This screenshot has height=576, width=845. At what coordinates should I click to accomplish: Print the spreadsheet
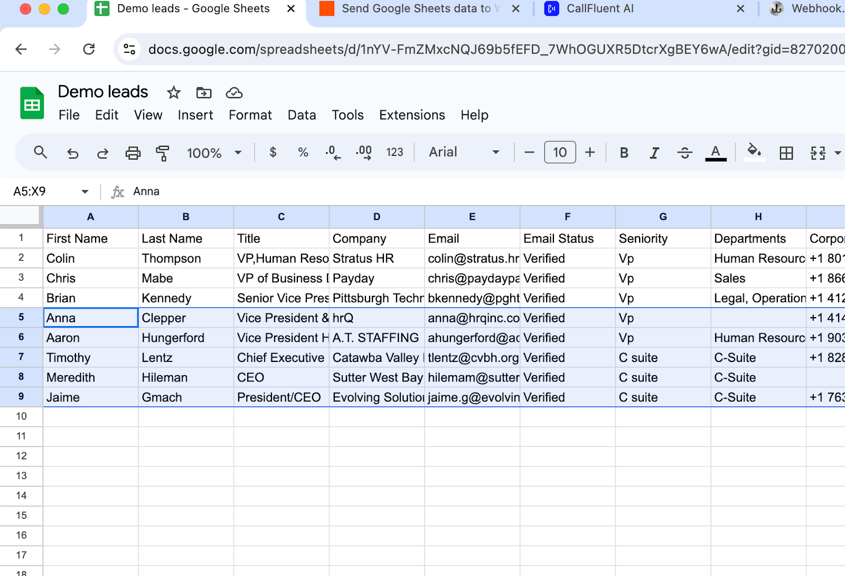133,153
